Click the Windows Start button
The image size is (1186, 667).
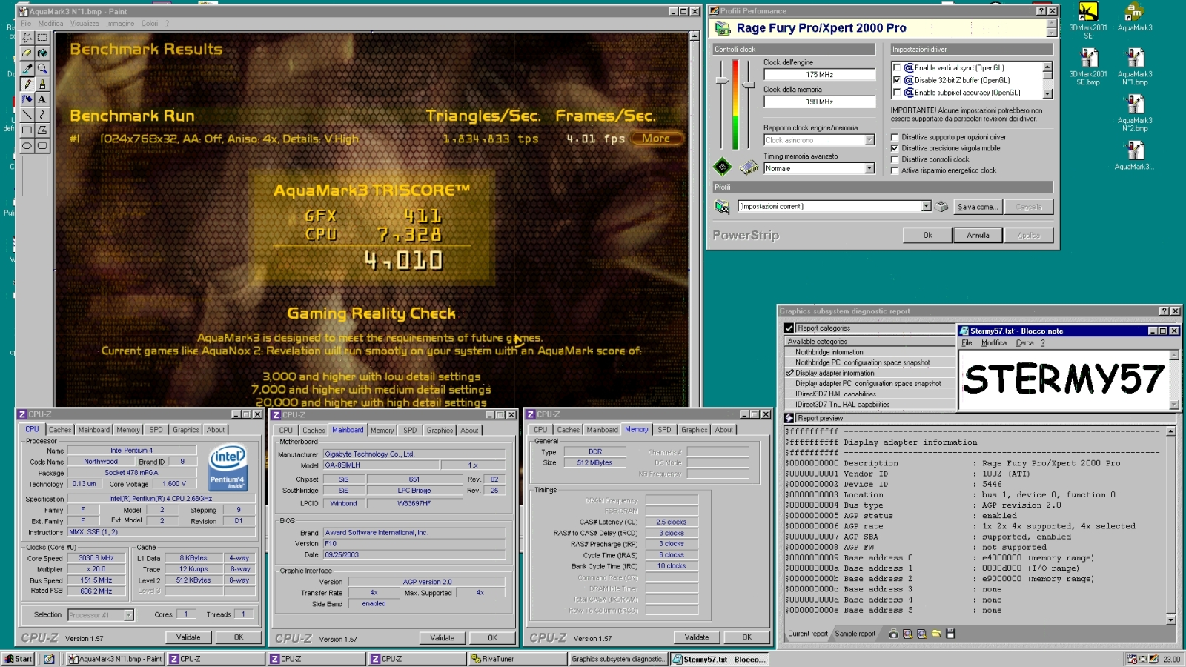[x=19, y=659]
